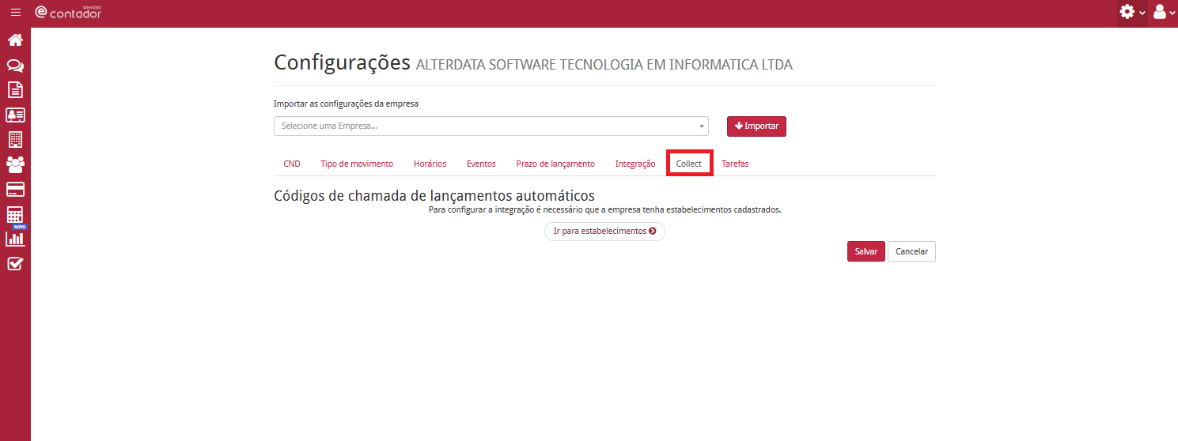Open the building companies sidebar icon
The image size is (1178, 441).
tap(15, 139)
